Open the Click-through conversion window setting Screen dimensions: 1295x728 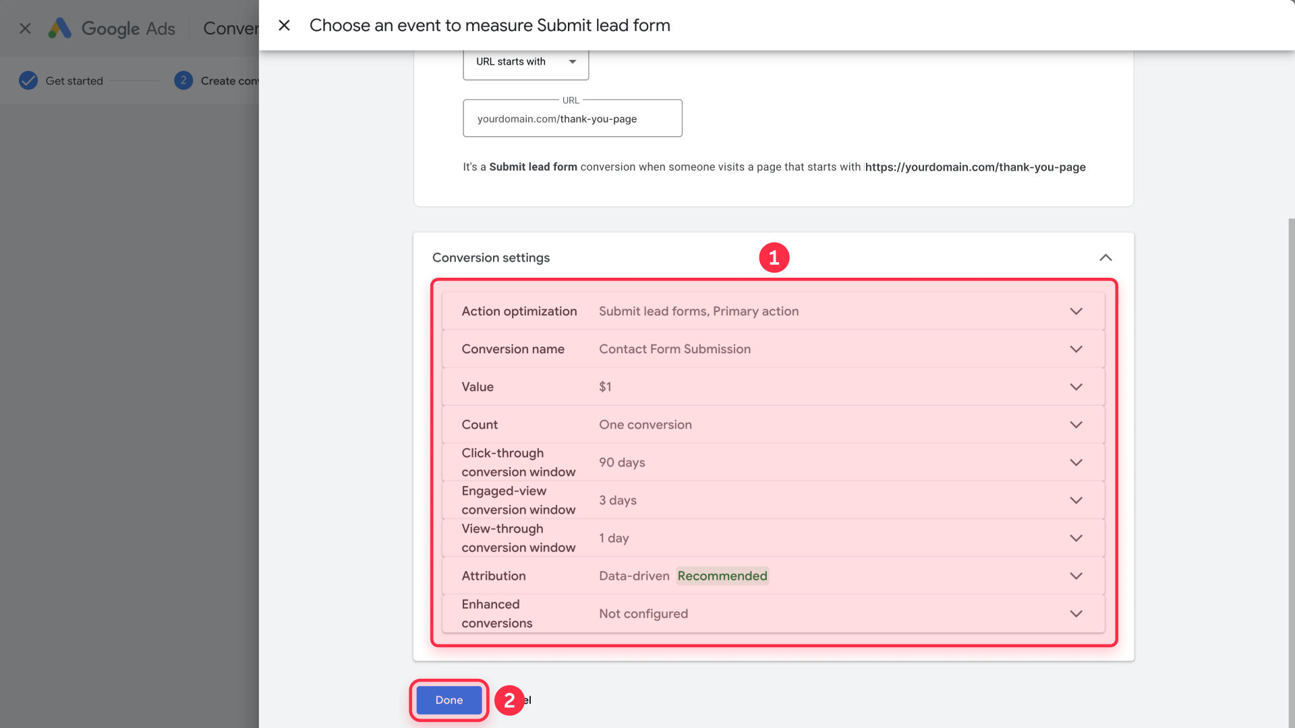tap(1076, 462)
